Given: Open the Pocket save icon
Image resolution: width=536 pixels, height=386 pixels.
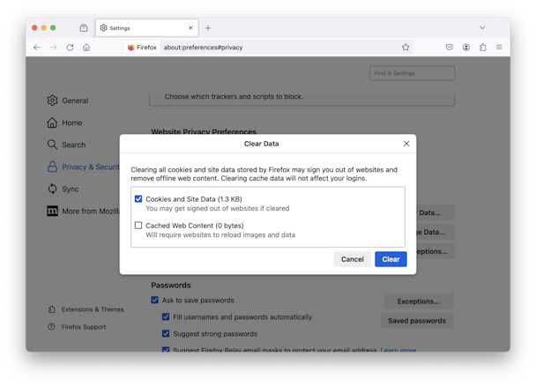Looking at the screenshot, I should (x=450, y=48).
